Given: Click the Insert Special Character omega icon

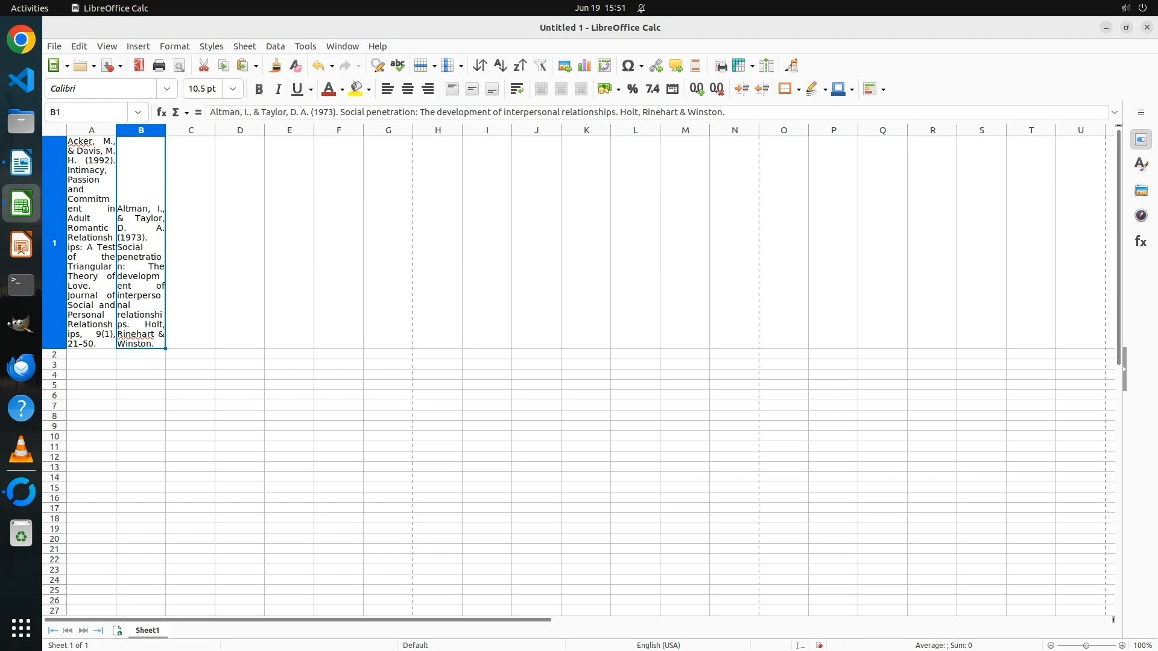Looking at the screenshot, I should [x=628, y=66].
